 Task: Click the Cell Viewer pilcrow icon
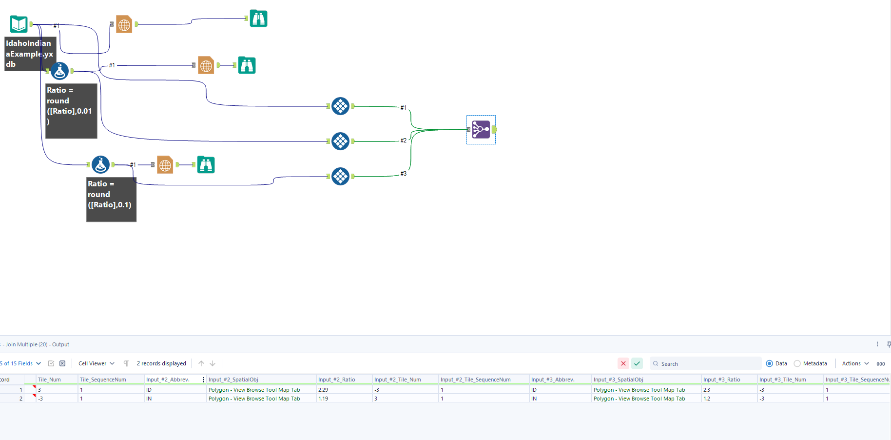[x=126, y=363]
